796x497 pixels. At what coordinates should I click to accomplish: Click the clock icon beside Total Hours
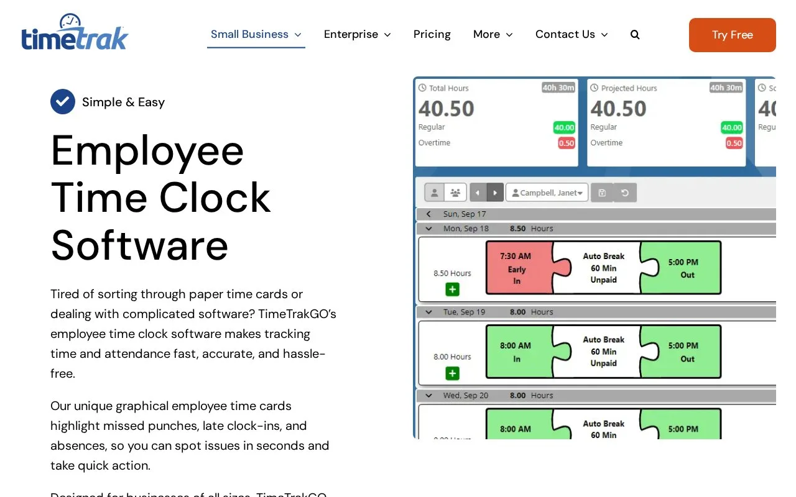point(423,88)
